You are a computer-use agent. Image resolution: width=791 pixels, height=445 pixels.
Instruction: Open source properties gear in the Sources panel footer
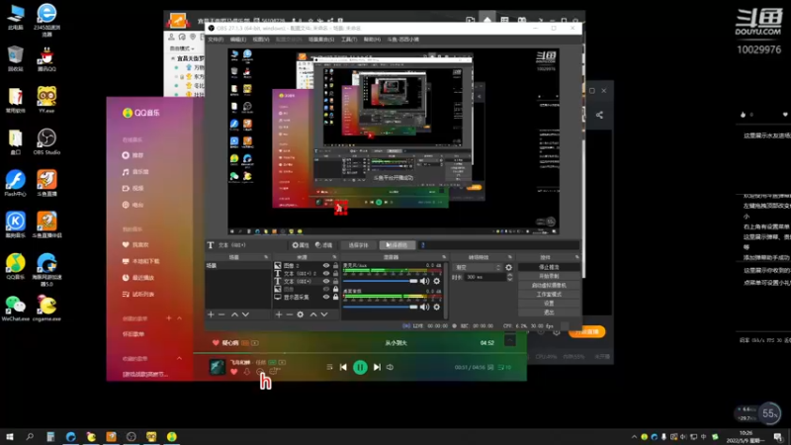(301, 314)
